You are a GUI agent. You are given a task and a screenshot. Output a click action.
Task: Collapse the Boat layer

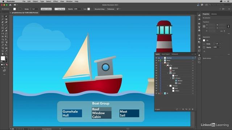pyautogui.click(x=162, y=63)
